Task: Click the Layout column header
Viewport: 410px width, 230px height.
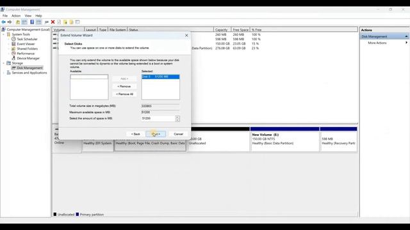Action: 91,30
